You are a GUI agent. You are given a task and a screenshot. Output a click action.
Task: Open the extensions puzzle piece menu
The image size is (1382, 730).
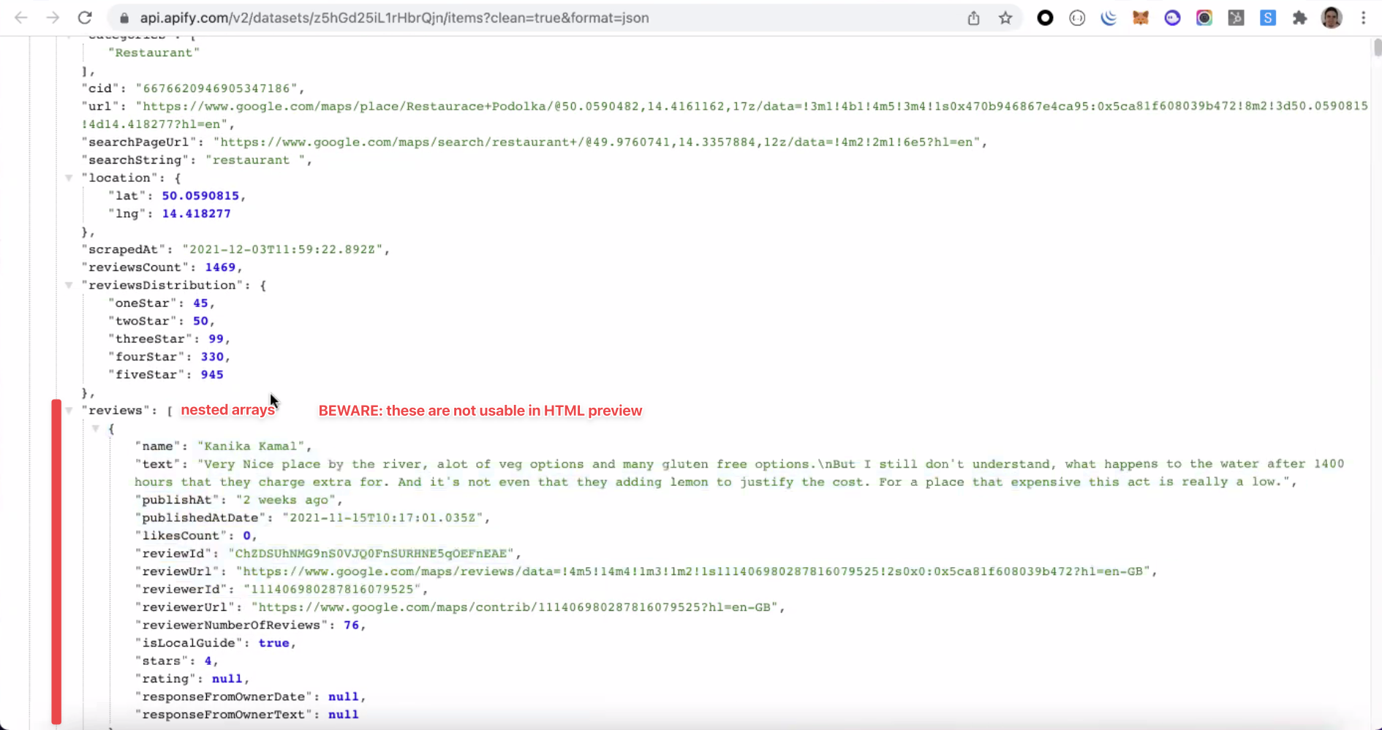[1300, 18]
